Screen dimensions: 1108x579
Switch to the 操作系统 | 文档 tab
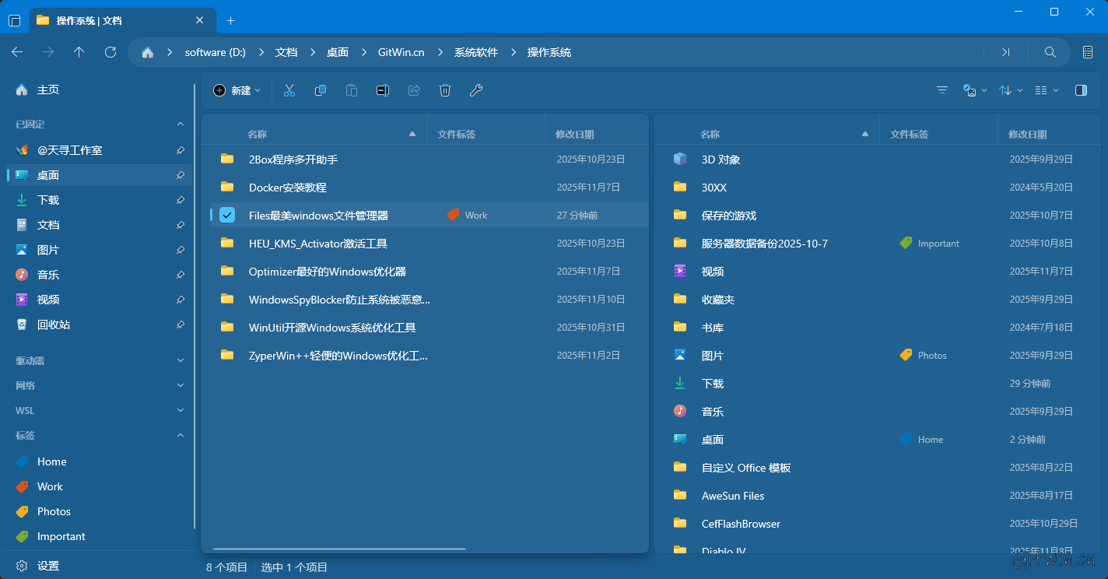pos(117,20)
